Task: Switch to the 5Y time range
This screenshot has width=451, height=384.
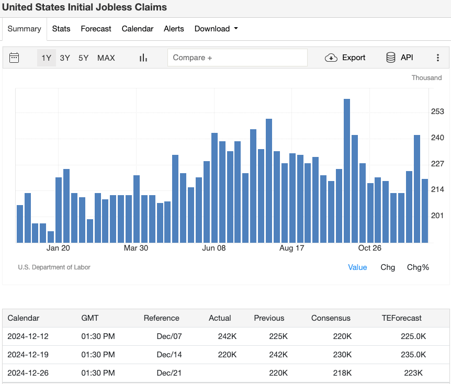Action: (x=83, y=58)
